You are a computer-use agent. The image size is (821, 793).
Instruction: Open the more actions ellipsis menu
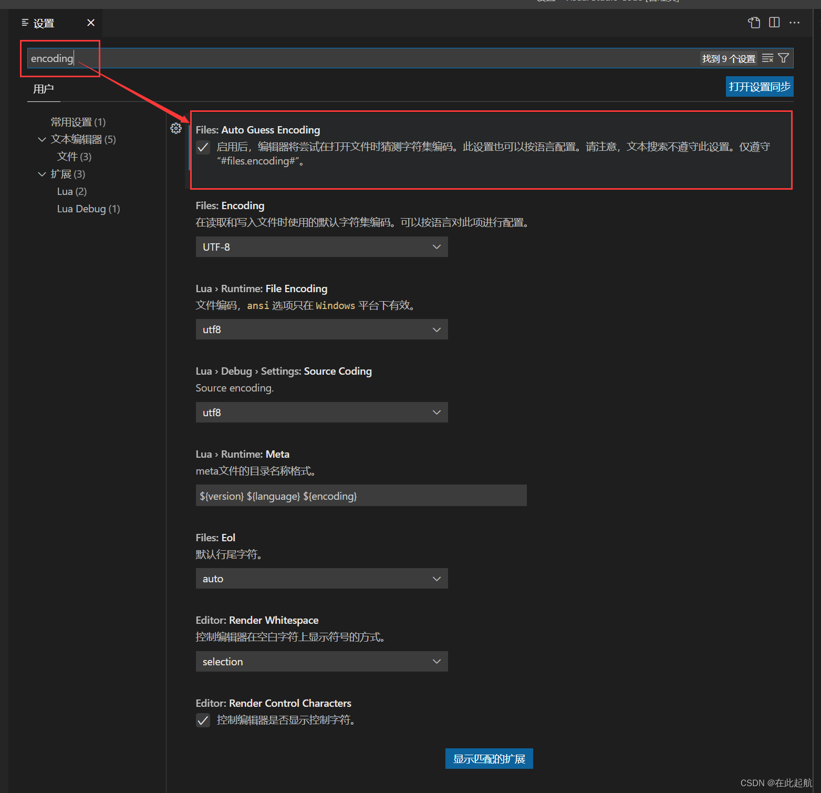coord(794,23)
